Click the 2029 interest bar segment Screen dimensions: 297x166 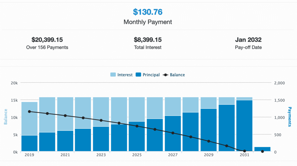[x=209, y=103]
